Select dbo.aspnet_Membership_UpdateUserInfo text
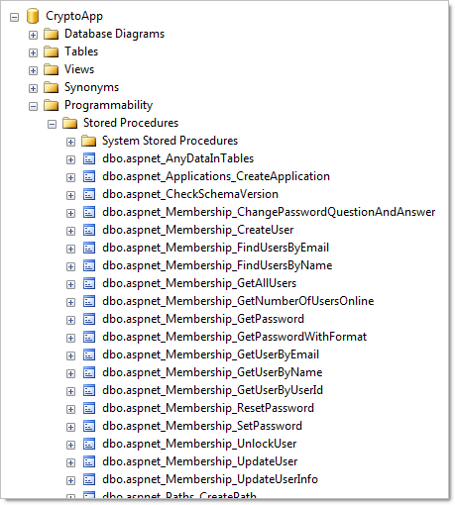Viewport: 455px width, 505px height. [210, 479]
